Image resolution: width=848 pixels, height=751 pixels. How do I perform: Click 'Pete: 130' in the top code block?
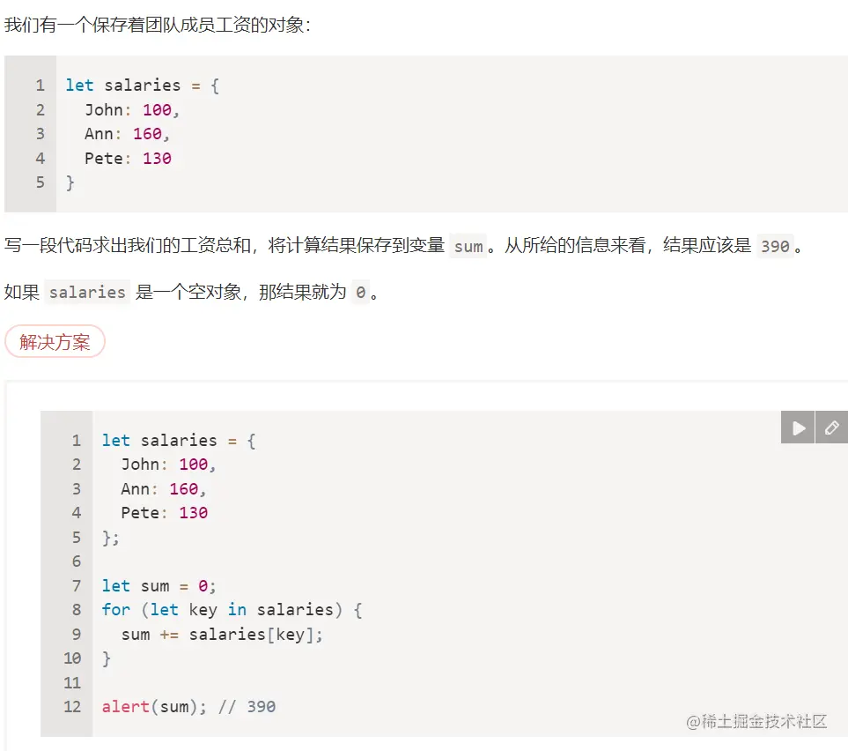(128, 159)
